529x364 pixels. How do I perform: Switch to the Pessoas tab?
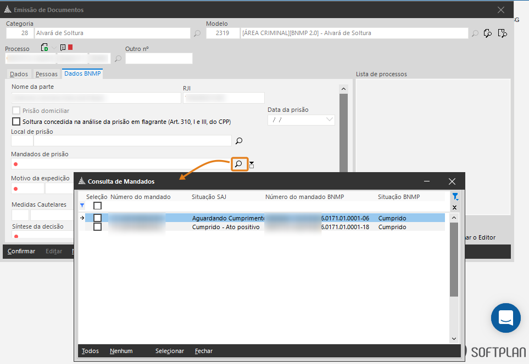click(46, 74)
